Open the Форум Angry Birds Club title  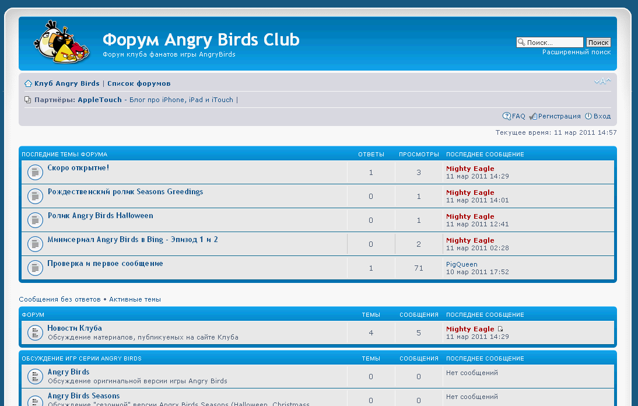201,40
